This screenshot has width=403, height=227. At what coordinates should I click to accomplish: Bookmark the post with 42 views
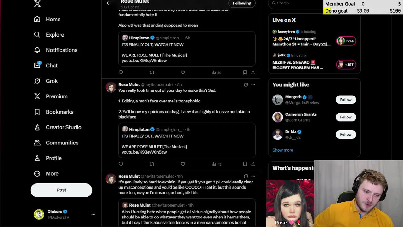pyautogui.click(x=245, y=164)
